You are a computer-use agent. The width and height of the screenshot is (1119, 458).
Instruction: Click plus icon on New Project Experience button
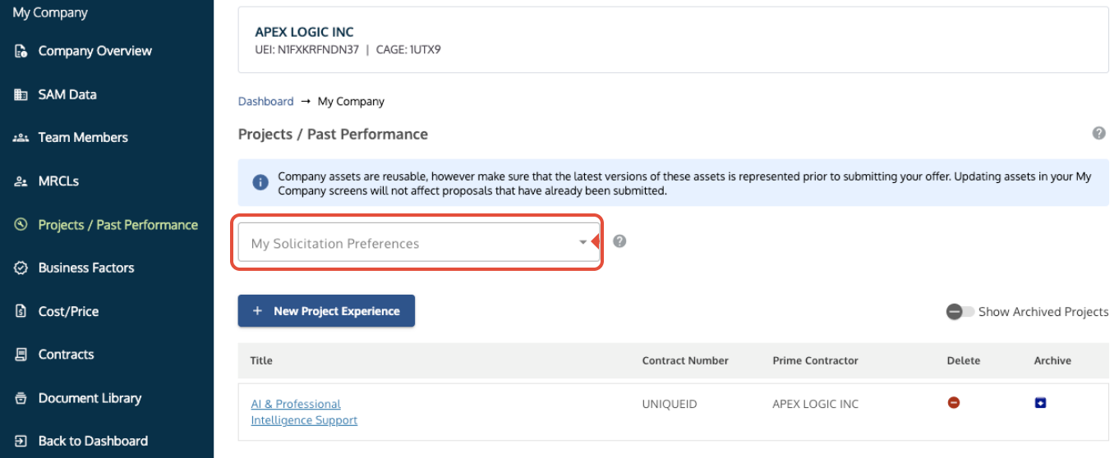pos(257,311)
